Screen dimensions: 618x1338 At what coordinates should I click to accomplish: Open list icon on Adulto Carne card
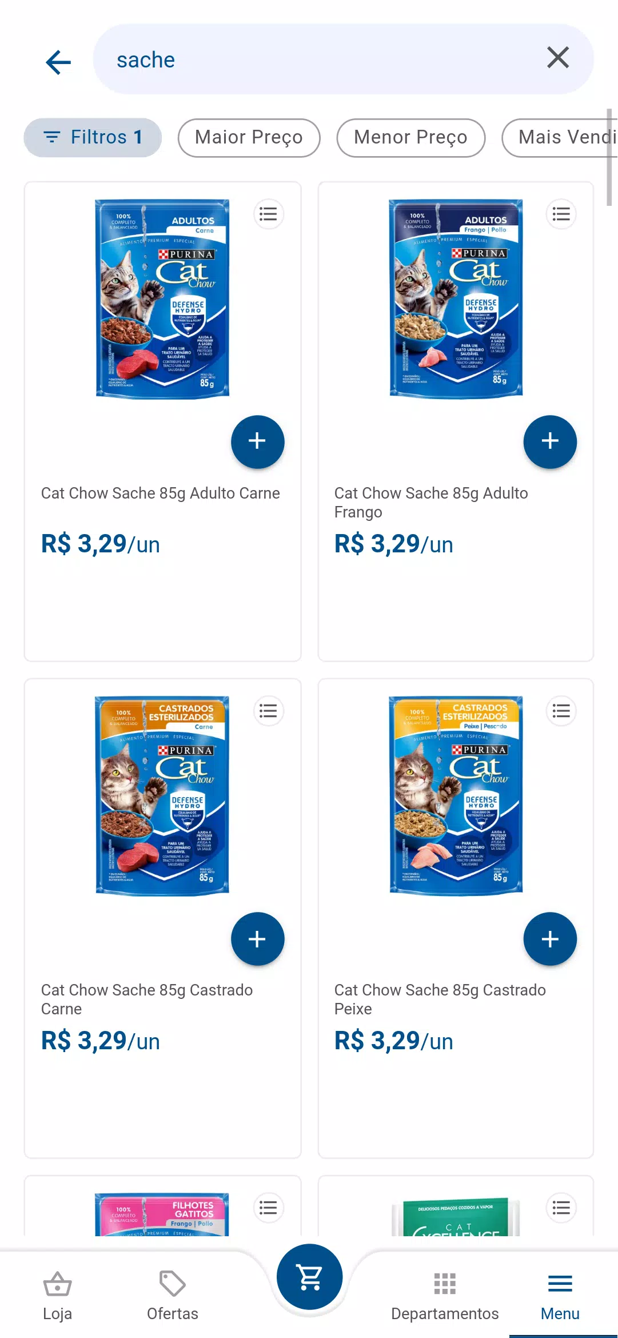[x=268, y=214]
